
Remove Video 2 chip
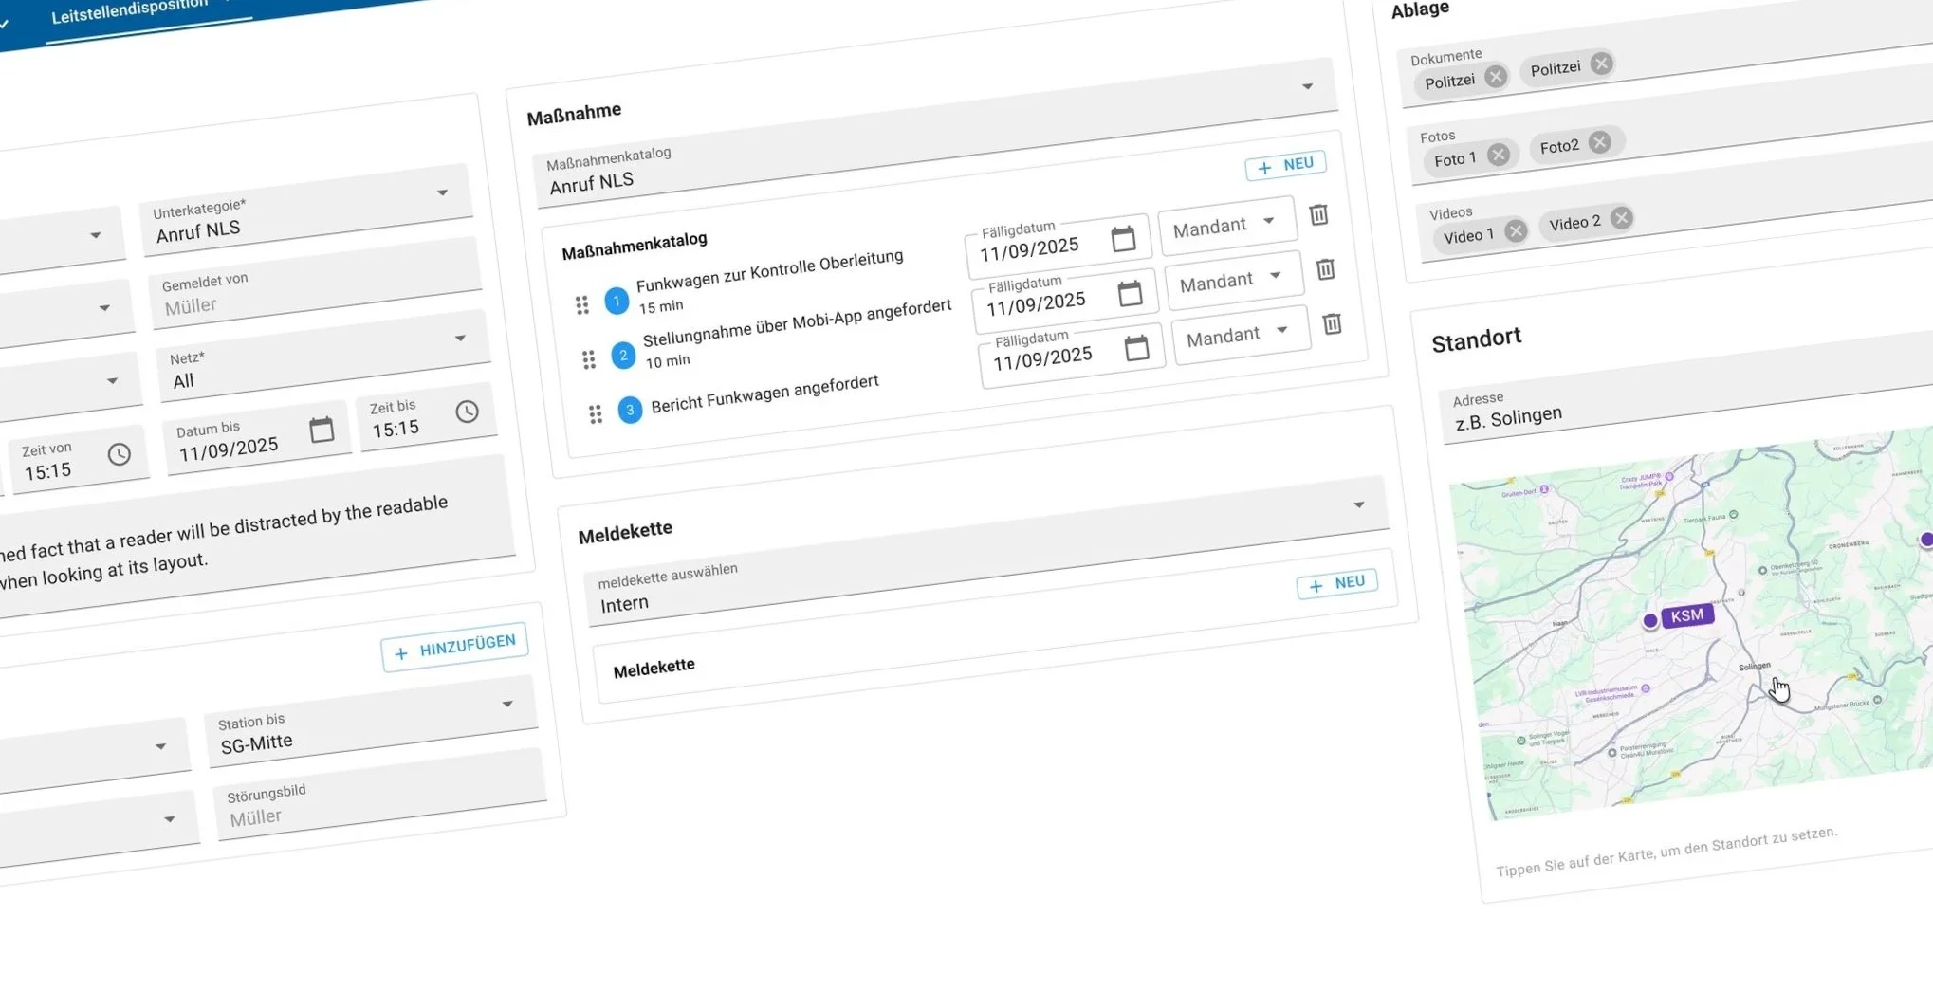(x=1621, y=218)
